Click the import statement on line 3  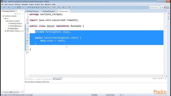pyautogui.click(x=54, y=20)
